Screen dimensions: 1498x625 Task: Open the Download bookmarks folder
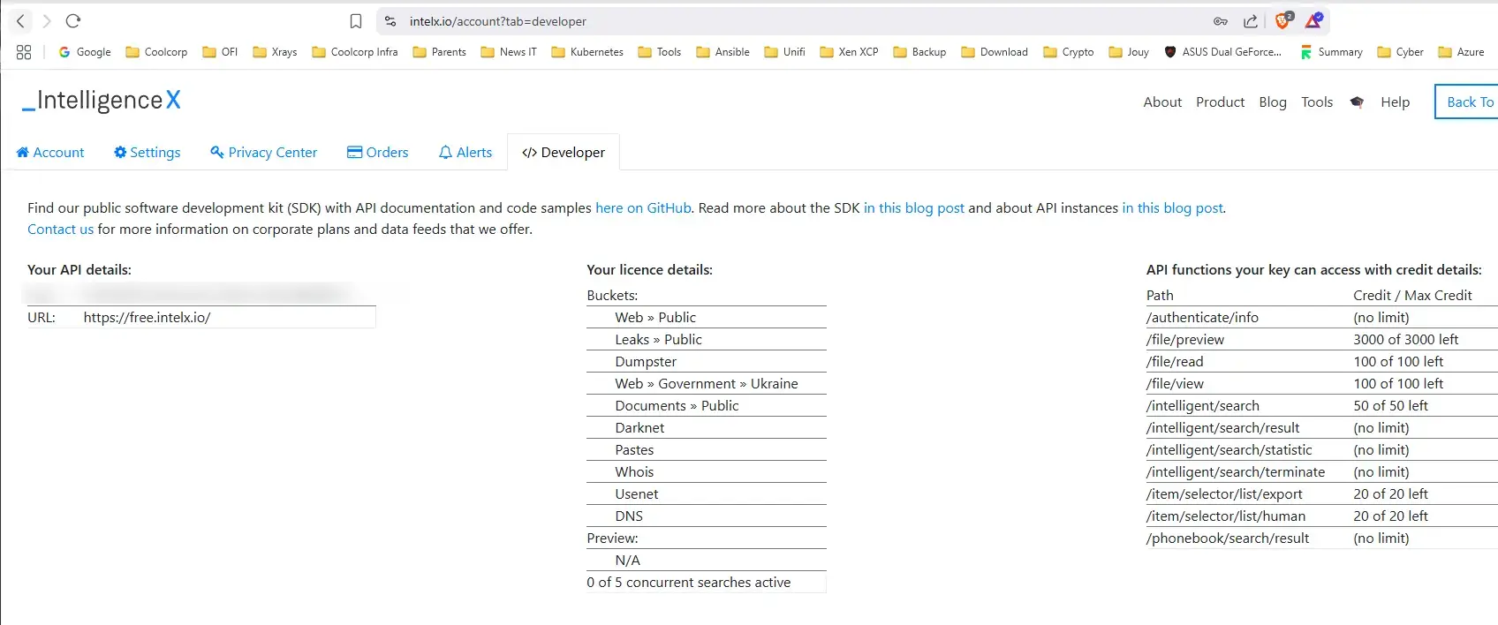(995, 52)
